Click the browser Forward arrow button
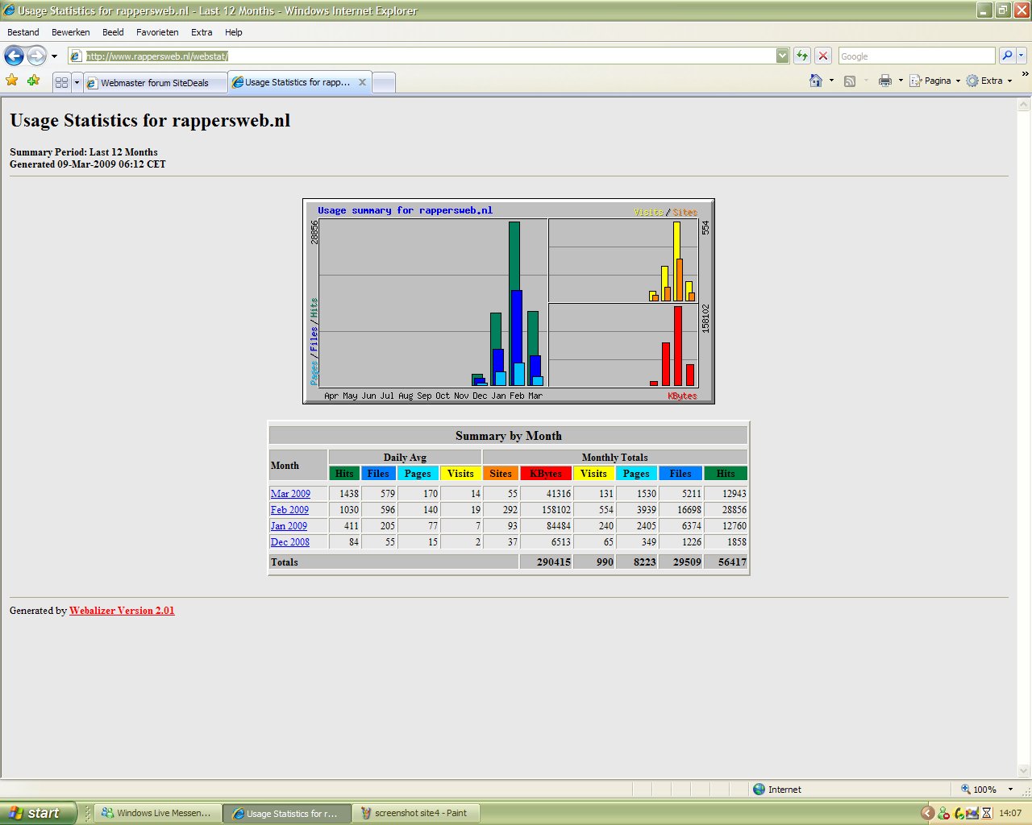1032x825 pixels. tap(37, 56)
